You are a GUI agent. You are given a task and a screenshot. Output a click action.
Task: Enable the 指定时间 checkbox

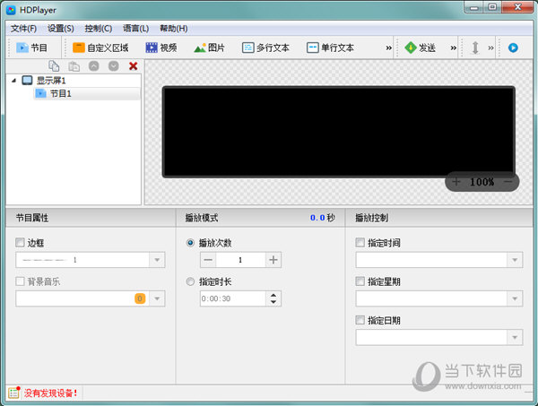point(360,242)
